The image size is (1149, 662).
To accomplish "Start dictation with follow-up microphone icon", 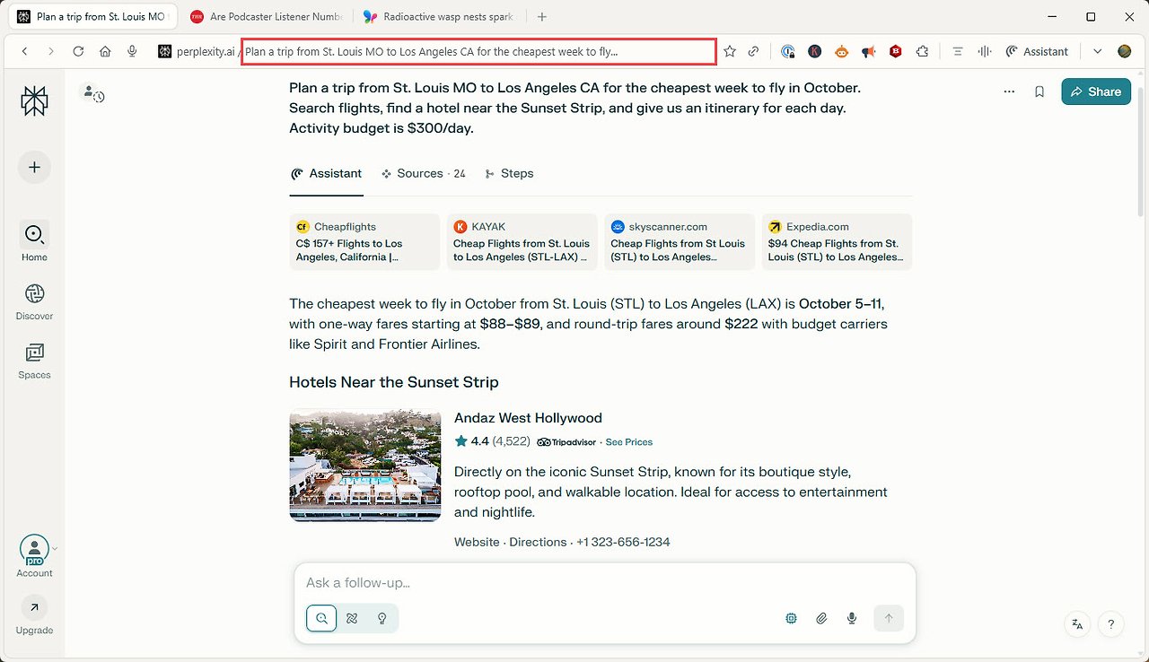I will pos(852,618).
